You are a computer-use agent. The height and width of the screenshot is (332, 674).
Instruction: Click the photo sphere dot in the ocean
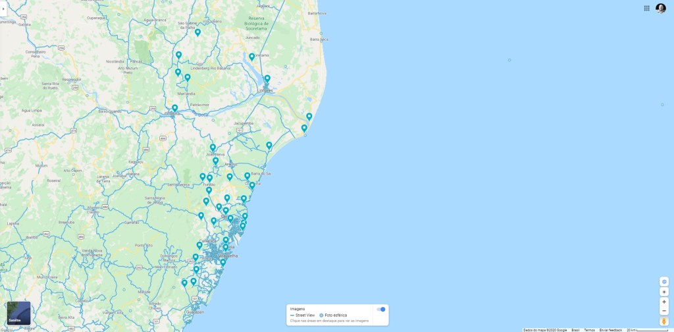[509, 60]
